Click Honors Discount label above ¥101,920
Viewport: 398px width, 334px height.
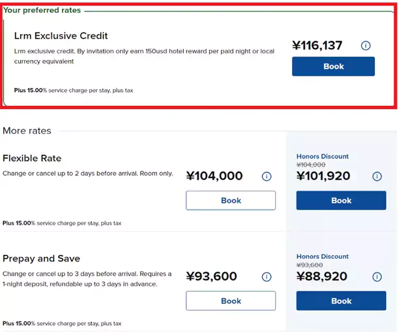click(323, 156)
